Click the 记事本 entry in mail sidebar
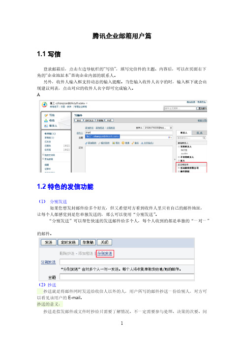244x346 pixels. coord(48,169)
